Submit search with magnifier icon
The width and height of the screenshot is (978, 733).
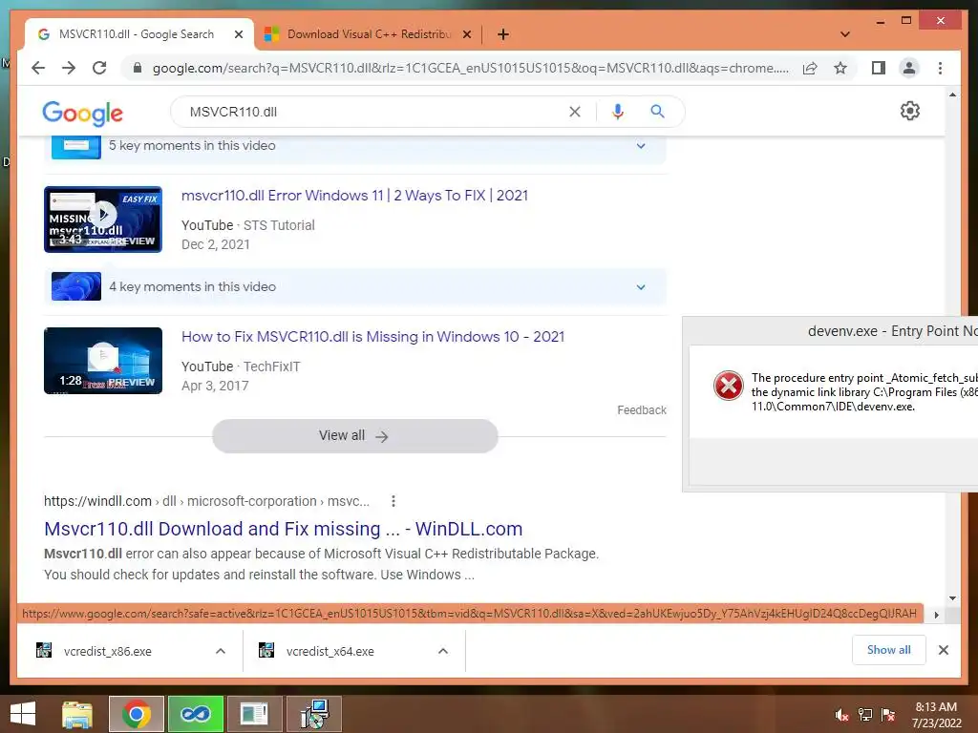(x=657, y=112)
